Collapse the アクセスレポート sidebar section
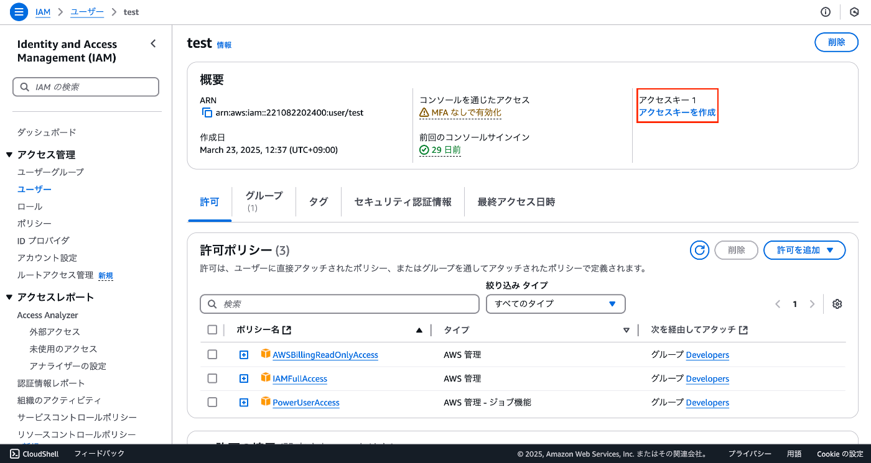The image size is (871, 463). point(9,297)
